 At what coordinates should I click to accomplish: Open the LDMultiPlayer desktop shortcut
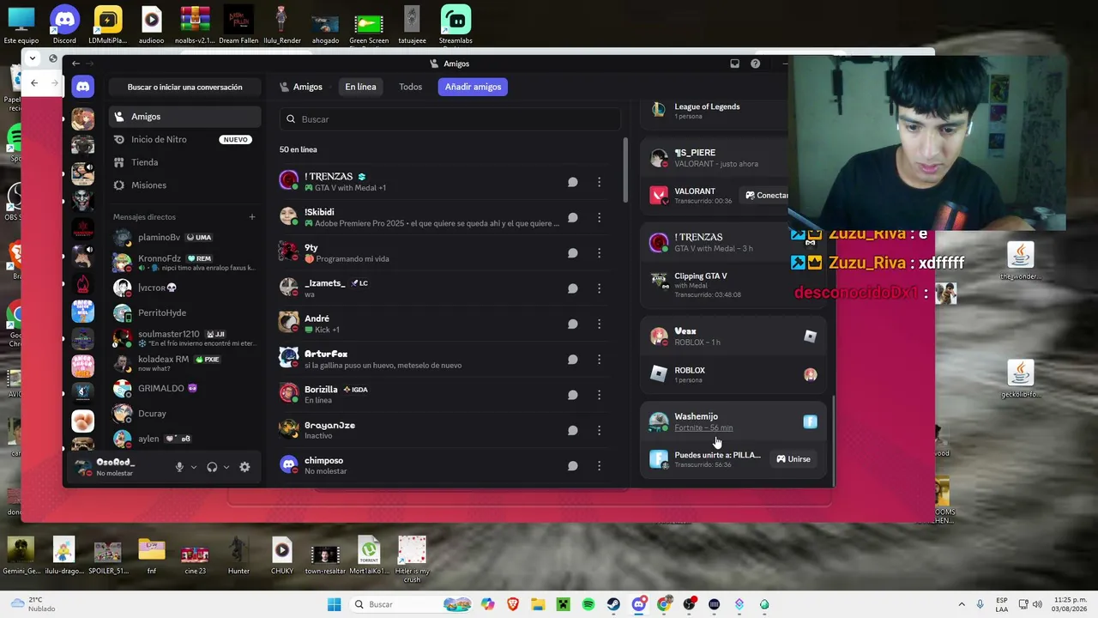click(x=108, y=24)
